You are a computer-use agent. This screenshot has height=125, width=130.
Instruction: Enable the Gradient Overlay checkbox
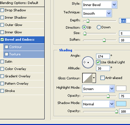[x=2, y=76]
